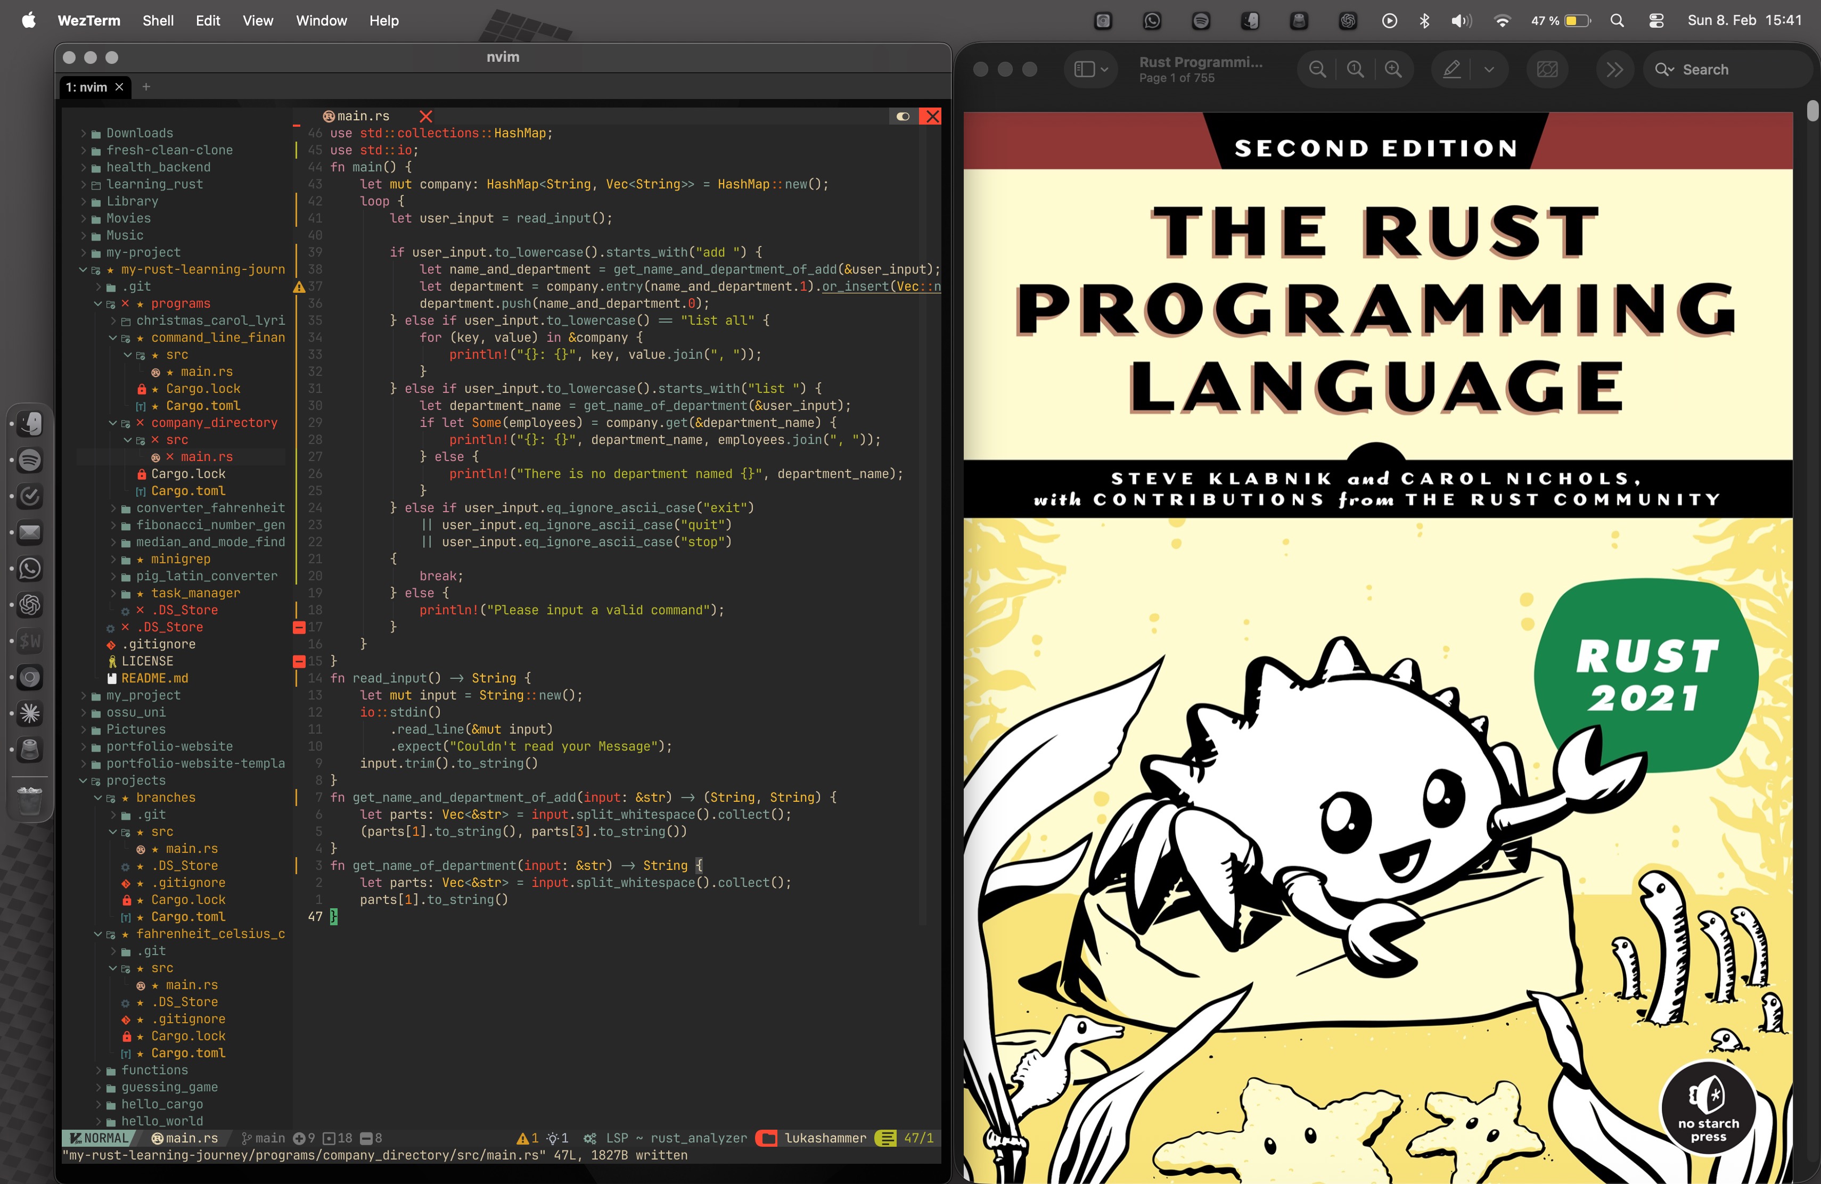Select main.rs under company_directory src

(207, 457)
